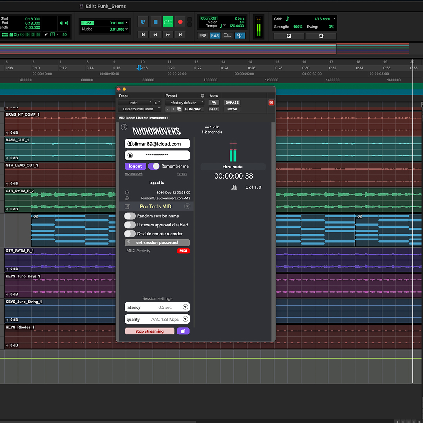Open the factory default preset list
Viewport: 423px width, 423px height.
click(x=184, y=103)
